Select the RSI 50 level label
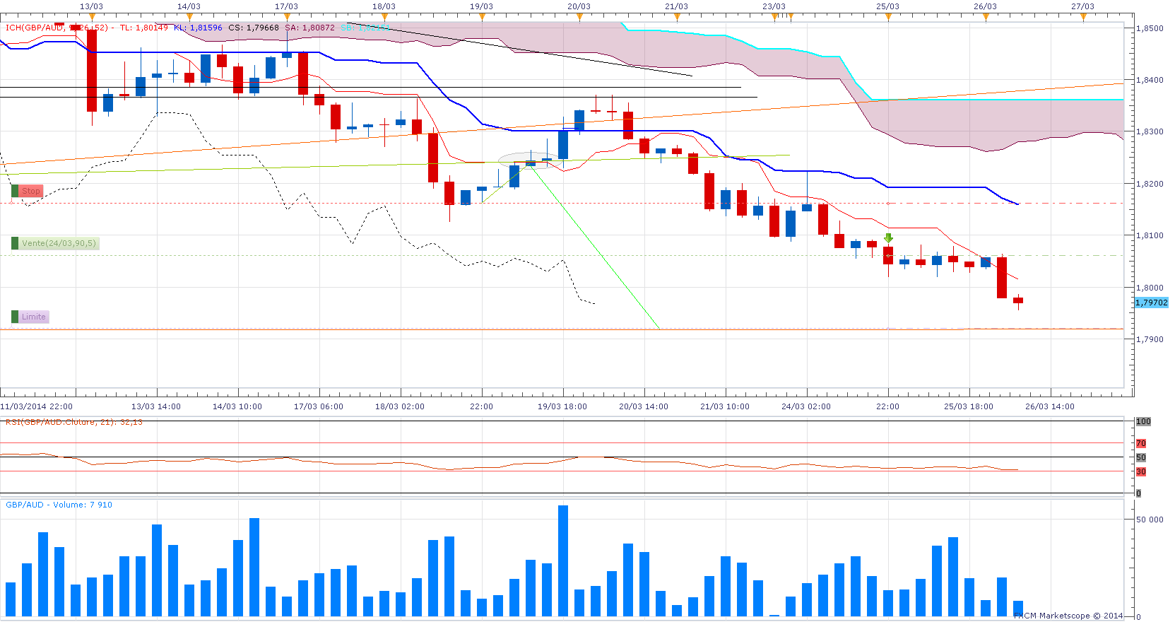This screenshot has height=622, width=1175. pos(1141,457)
